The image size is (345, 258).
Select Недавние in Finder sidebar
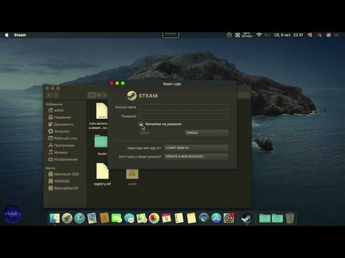click(x=63, y=117)
